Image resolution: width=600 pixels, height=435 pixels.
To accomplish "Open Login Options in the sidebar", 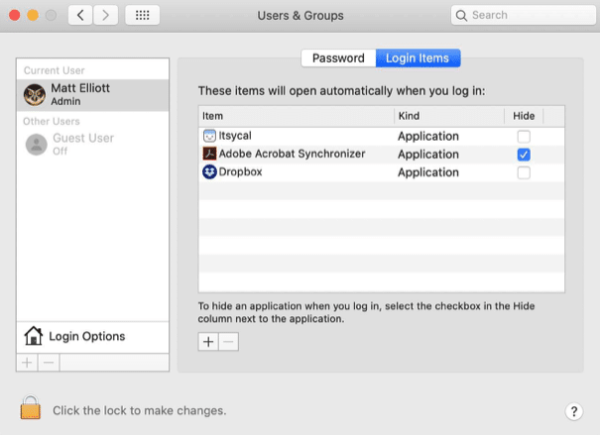I will pyautogui.click(x=86, y=337).
